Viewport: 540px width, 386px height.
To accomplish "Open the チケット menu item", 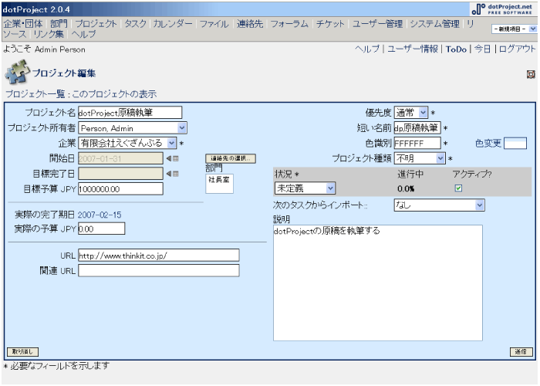I will [330, 24].
